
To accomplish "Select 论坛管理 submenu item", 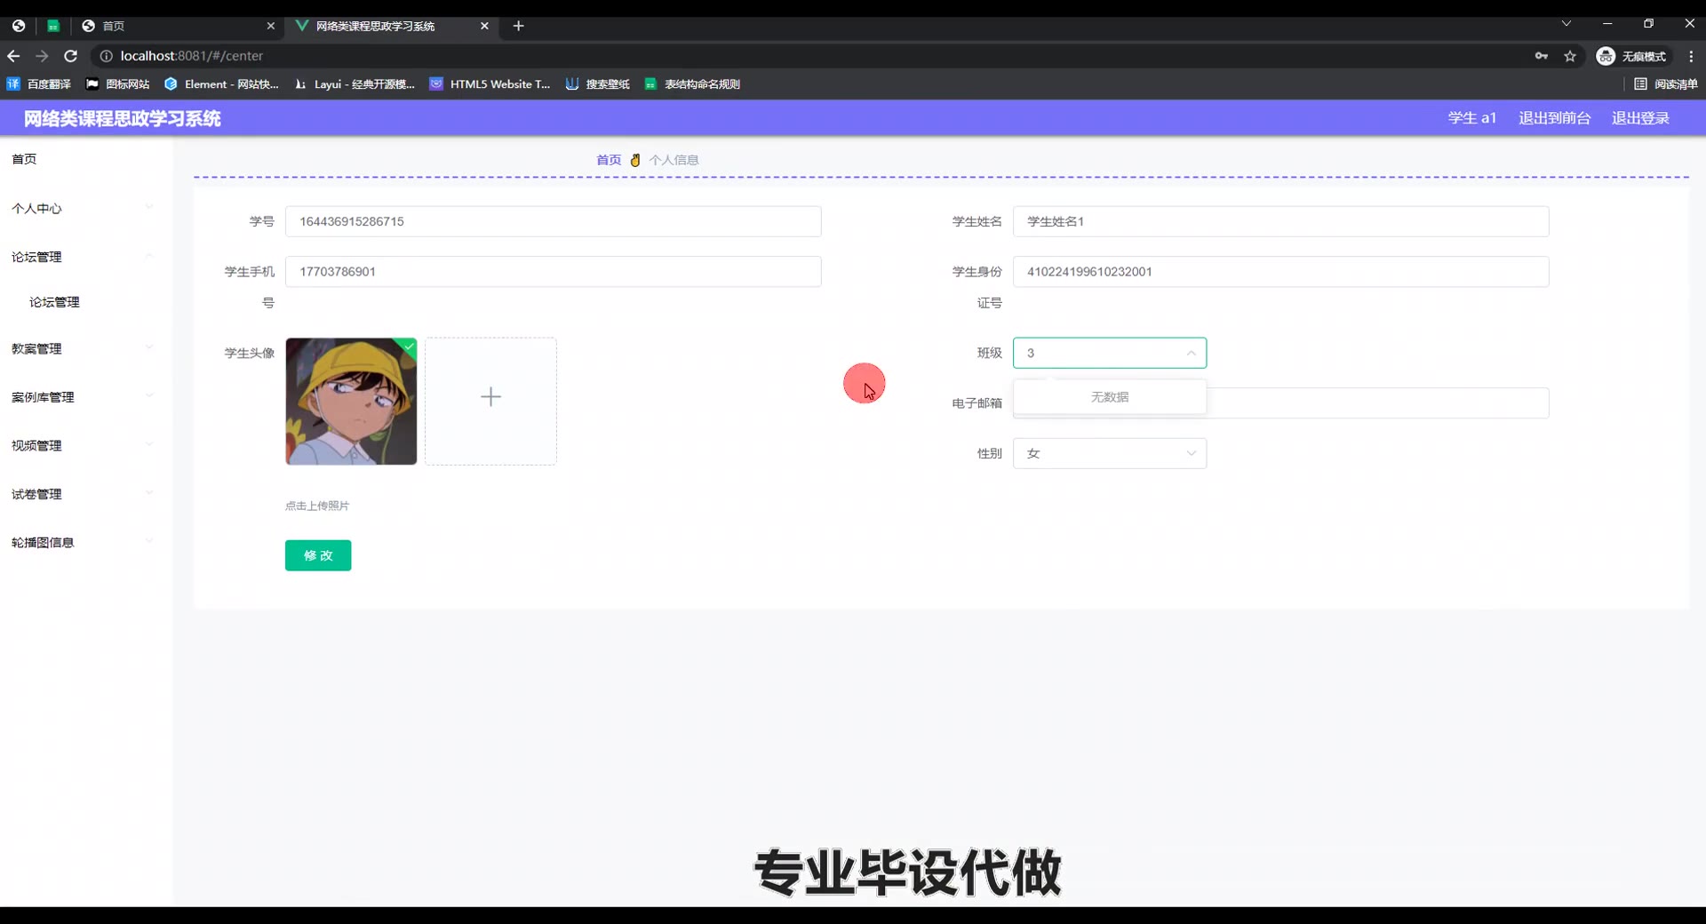I will click(55, 302).
